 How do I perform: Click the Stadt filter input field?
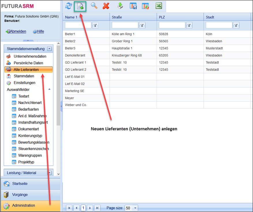coord(219,25)
